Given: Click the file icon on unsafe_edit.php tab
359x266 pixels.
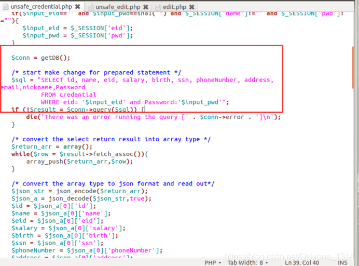Looking at the screenshot, I should click(x=91, y=7).
